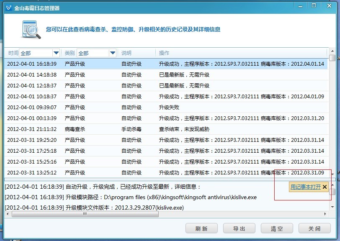Viewport: 340px width, 241px height.
Task: Click left arrow of horizontal scrollbar
Action: pyautogui.click(x=8, y=214)
